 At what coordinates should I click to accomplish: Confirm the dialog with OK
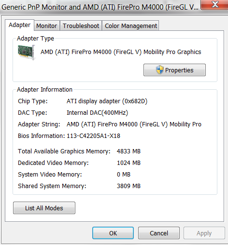(113, 233)
